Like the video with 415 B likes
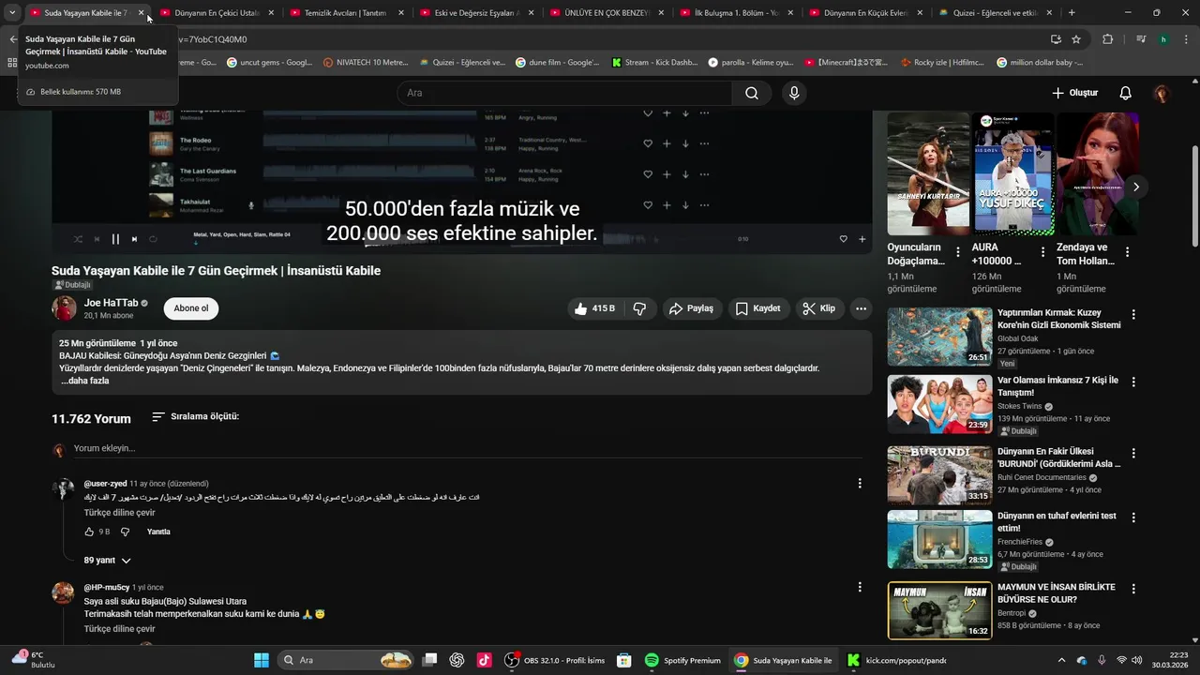This screenshot has height=675, width=1200. [595, 308]
